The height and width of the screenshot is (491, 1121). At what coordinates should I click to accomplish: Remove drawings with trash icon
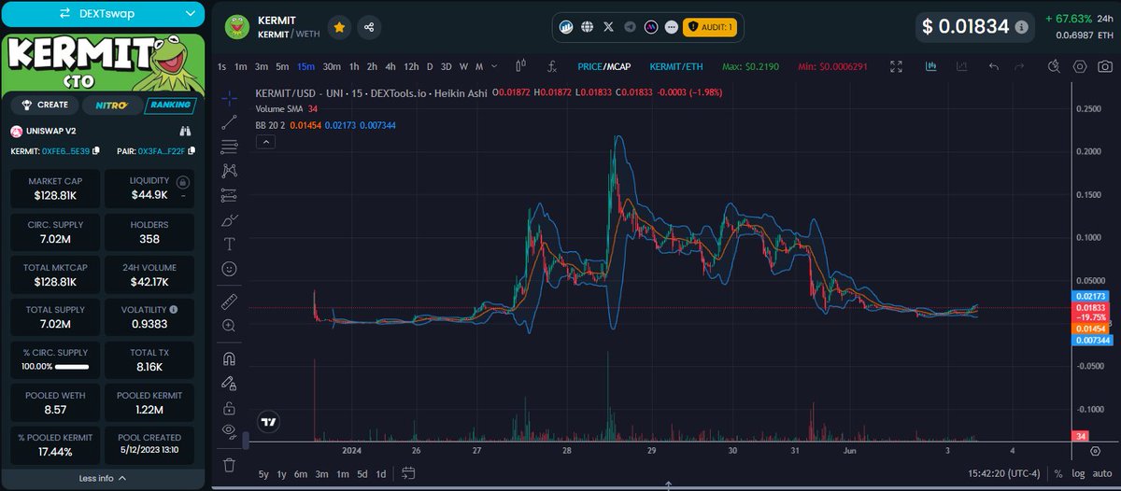(x=229, y=464)
